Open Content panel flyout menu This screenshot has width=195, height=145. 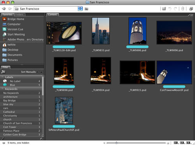191,15
